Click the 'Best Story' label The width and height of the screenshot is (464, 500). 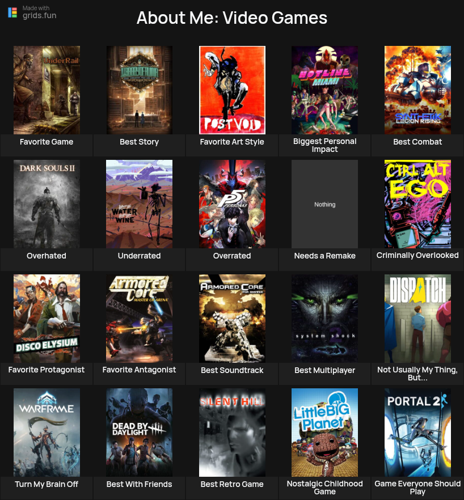point(140,142)
